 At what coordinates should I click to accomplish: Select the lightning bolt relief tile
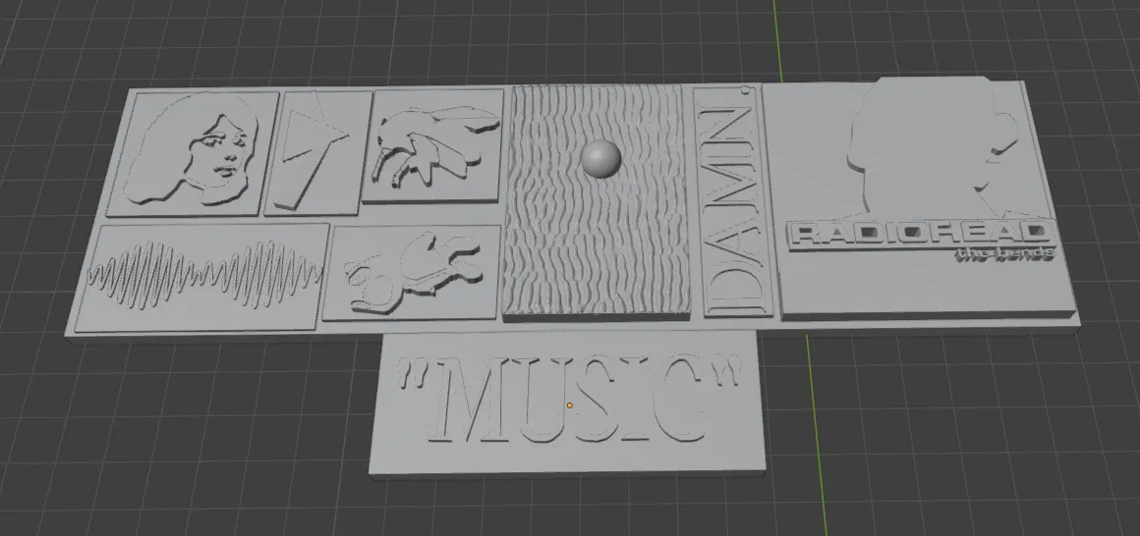[317, 152]
